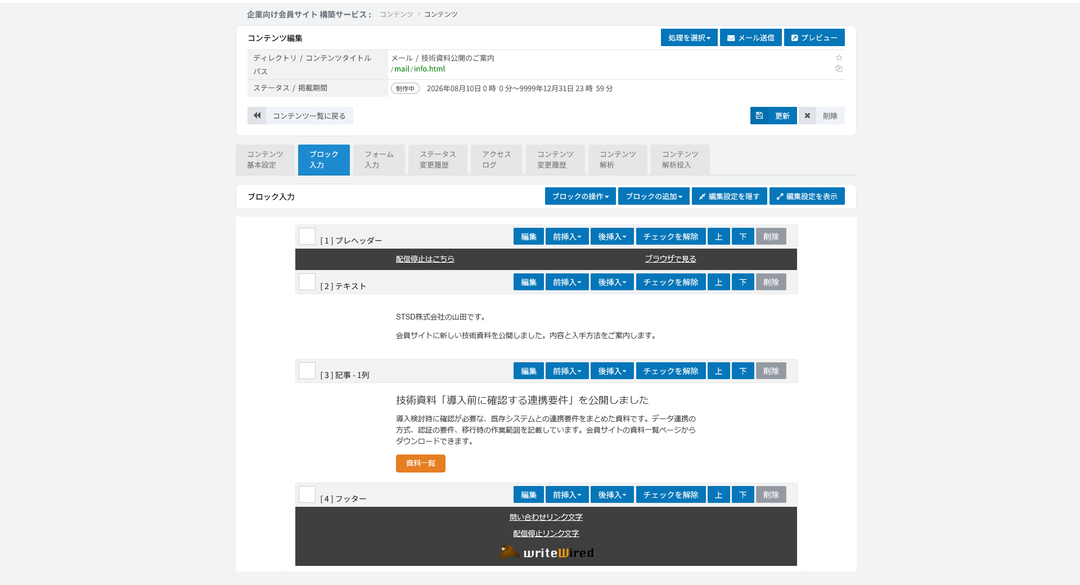Click チェックを解除 for プレヘッダー block
The height and width of the screenshot is (585, 1080).
[670, 237]
